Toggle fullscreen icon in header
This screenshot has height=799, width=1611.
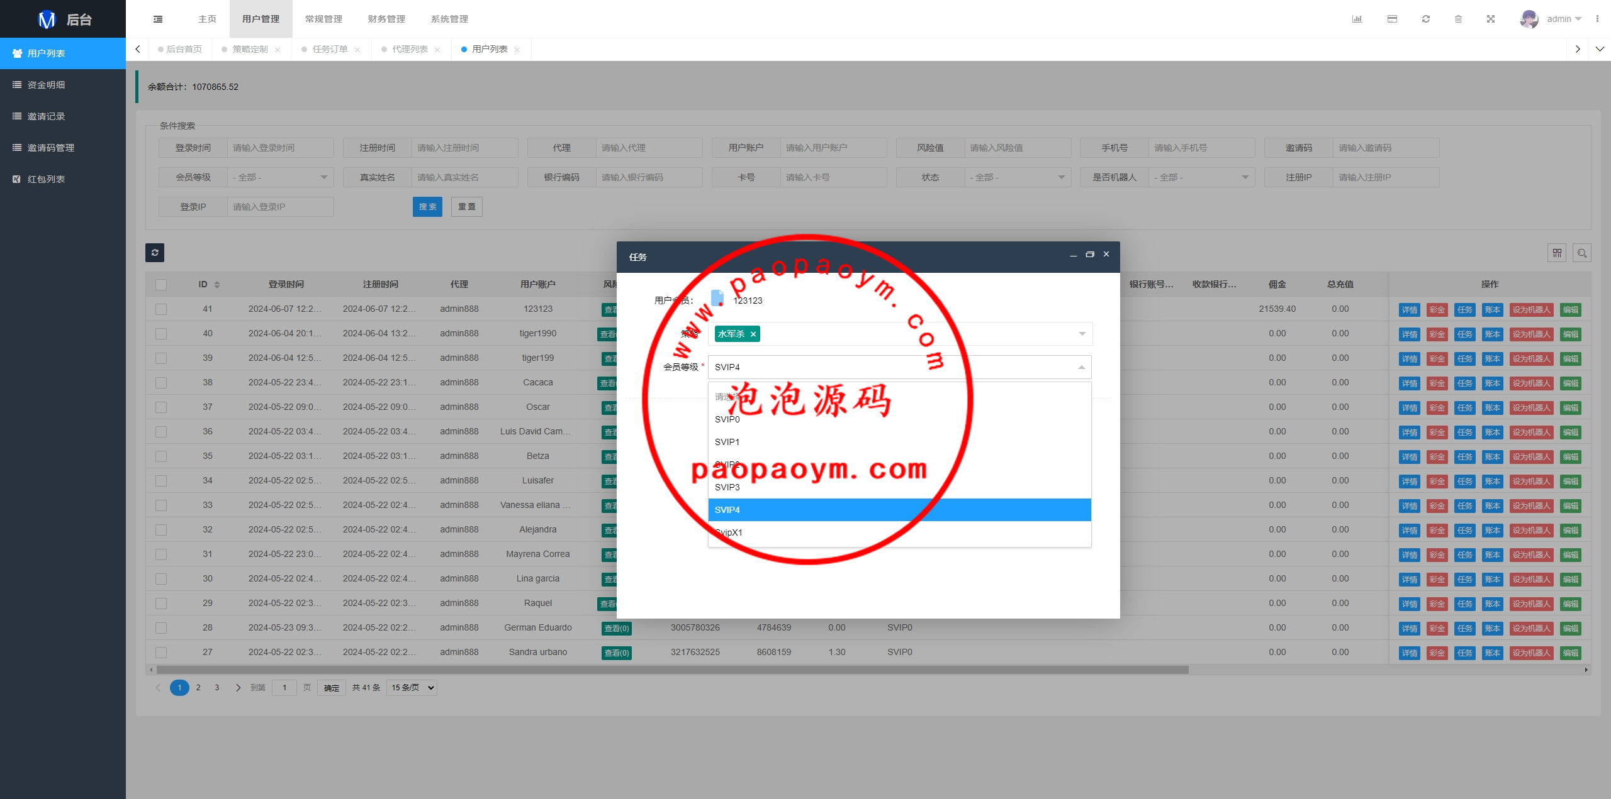point(1491,19)
